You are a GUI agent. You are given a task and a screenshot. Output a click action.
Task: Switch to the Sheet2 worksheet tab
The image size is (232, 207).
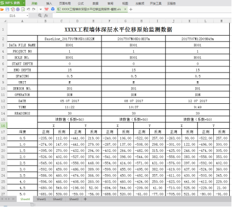point(57,199)
